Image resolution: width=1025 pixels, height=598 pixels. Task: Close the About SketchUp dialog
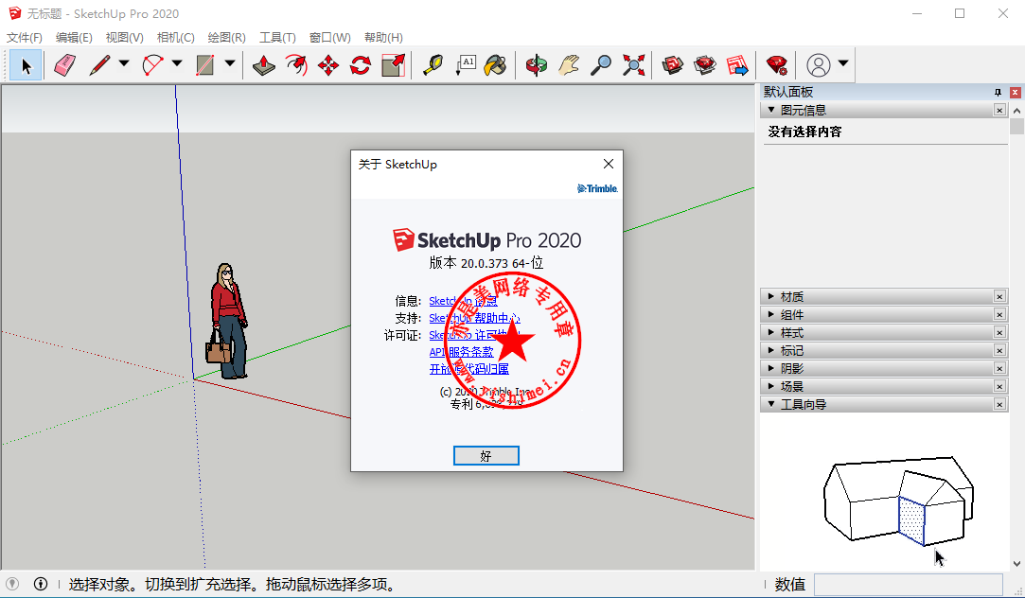[x=608, y=164]
